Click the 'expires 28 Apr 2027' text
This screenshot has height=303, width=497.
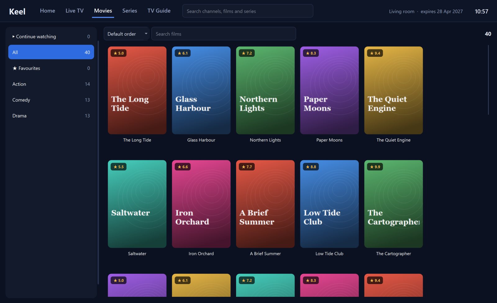[442, 11]
